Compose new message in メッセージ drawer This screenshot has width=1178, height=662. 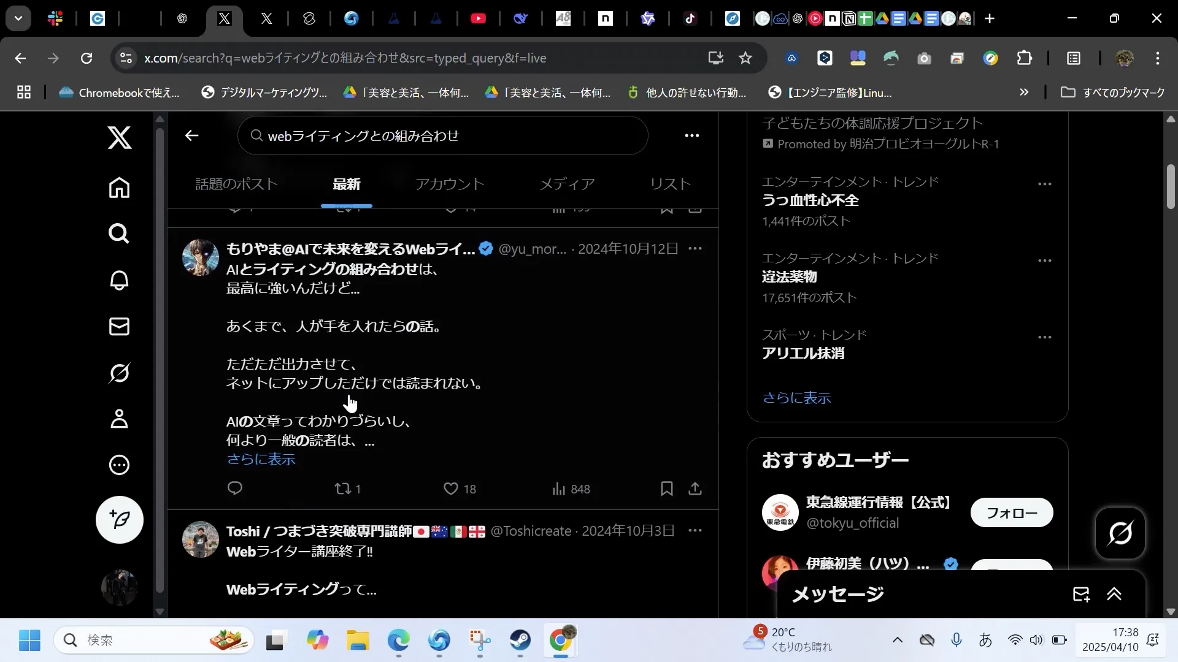coord(1081,594)
